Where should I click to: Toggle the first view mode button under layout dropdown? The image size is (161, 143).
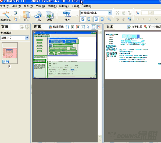[x=83, y=19]
